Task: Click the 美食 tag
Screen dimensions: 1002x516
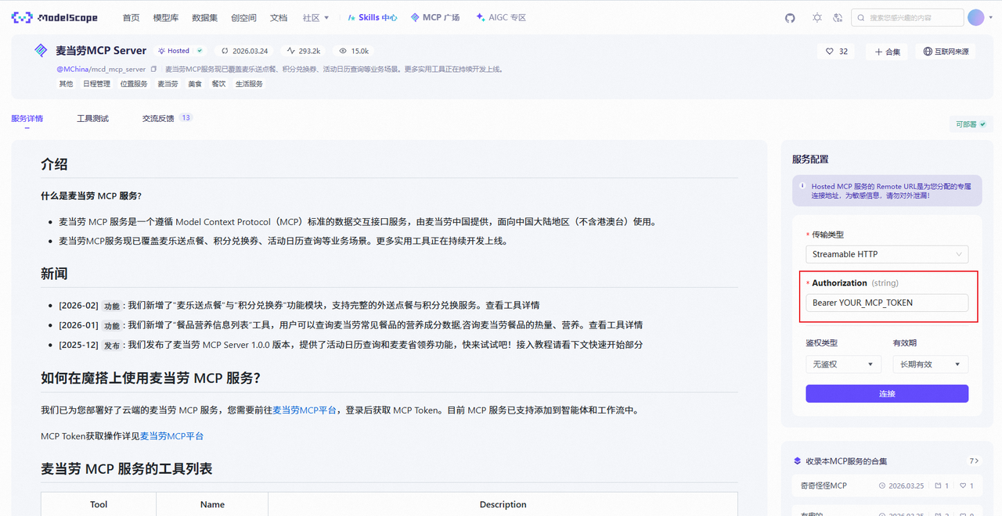Action: [195, 84]
